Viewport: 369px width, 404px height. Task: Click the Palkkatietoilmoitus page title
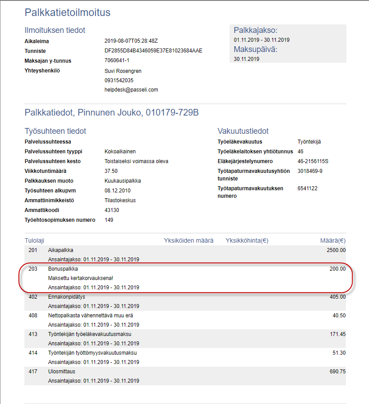point(67,12)
